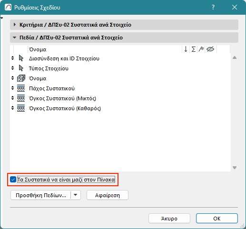Click the hidden-eye column header icon
This screenshot has width=246, height=229.
pyautogui.click(x=210, y=49)
